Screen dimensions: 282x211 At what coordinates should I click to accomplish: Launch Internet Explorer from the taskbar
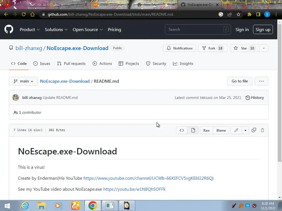click(x=25, y=206)
